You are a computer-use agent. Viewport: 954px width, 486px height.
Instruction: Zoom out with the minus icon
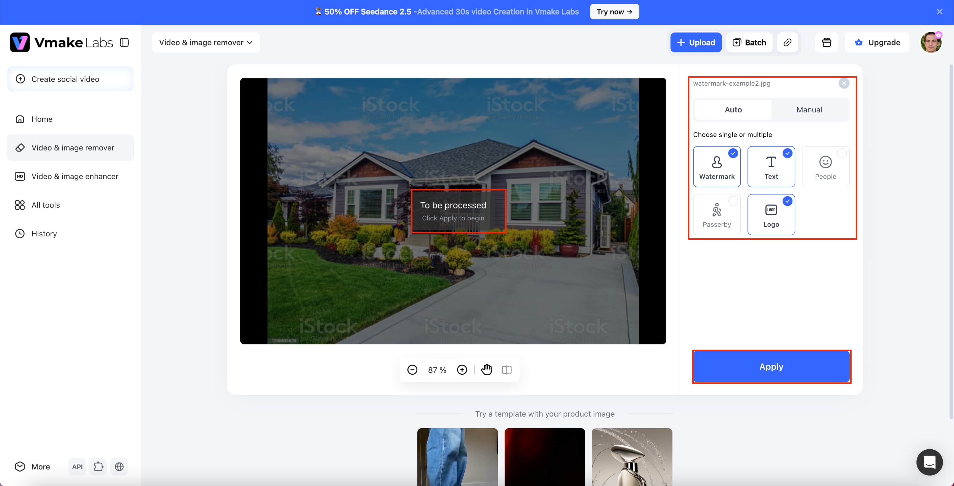click(x=412, y=370)
